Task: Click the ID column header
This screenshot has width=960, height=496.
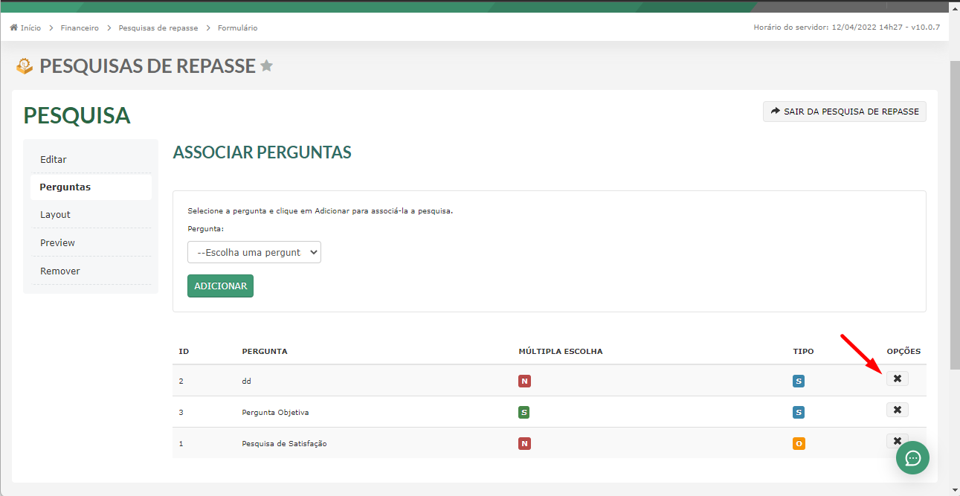Action: coord(184,351)
